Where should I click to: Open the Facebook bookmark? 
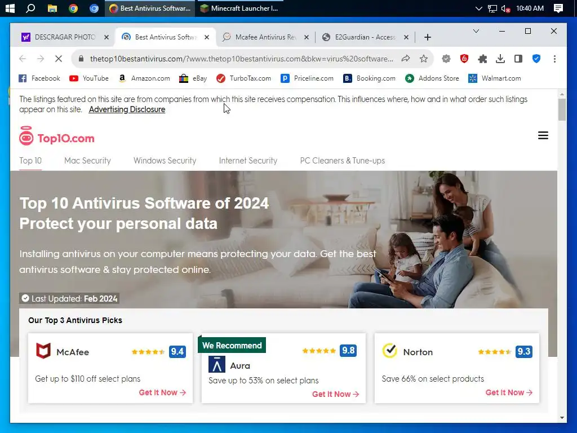tap(39, 78)
